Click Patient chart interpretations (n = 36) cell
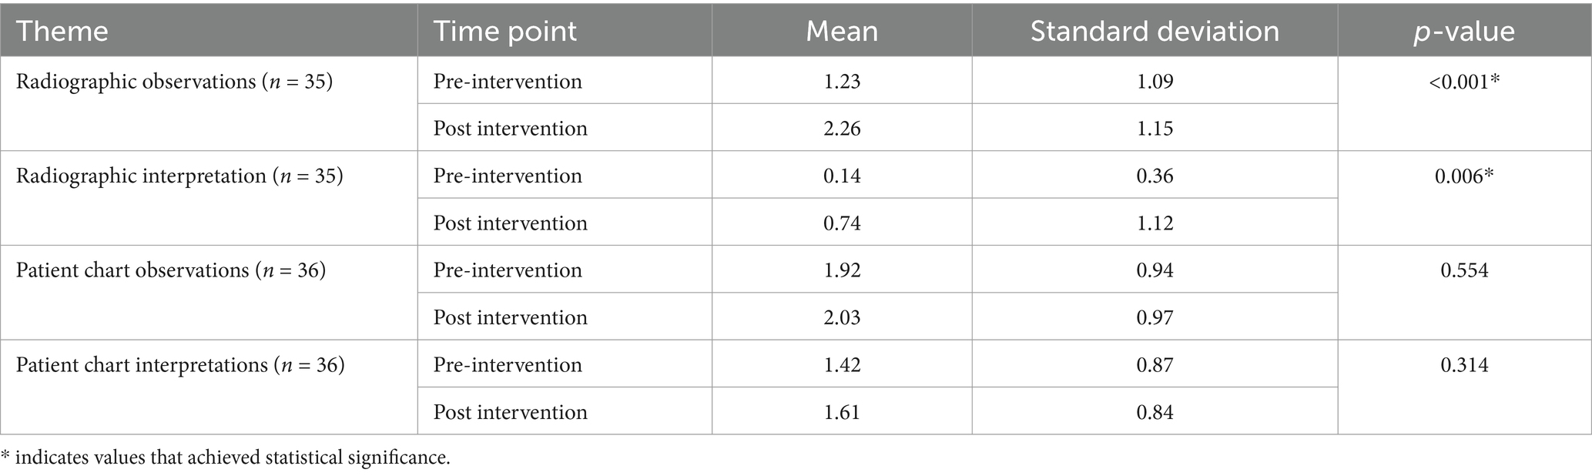 click(x=209, y=387)
